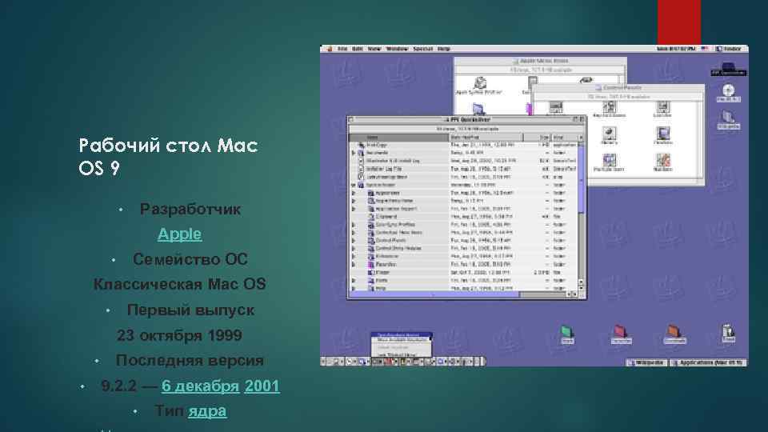This screenshot has height=432, width=768.
Task: Follow the '6 декабря' hyperlink
Action: tap(200, 386)
